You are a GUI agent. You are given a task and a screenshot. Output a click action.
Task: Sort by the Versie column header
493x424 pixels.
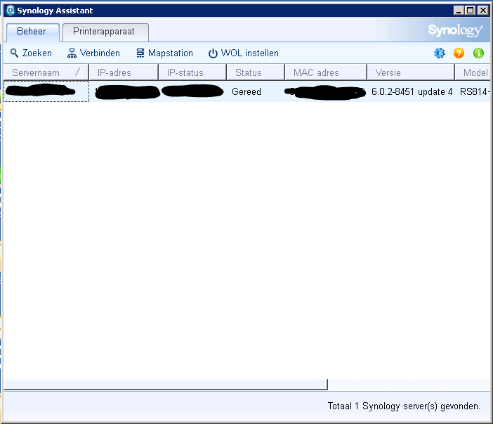point(411,72)
